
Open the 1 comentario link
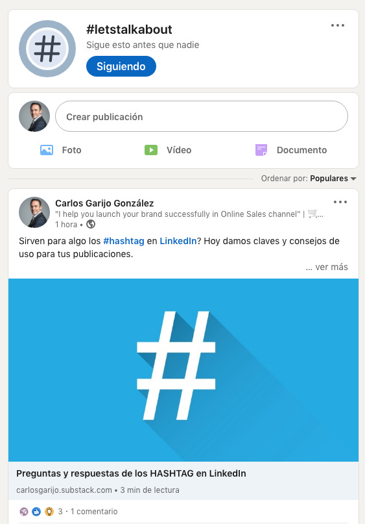pyautogui.click(x=94, y=511)
